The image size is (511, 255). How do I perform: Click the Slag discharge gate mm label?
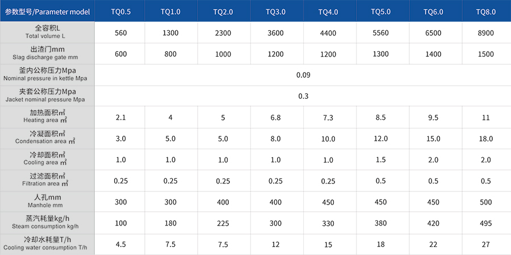pyautogui.click(x=47, y=53)
